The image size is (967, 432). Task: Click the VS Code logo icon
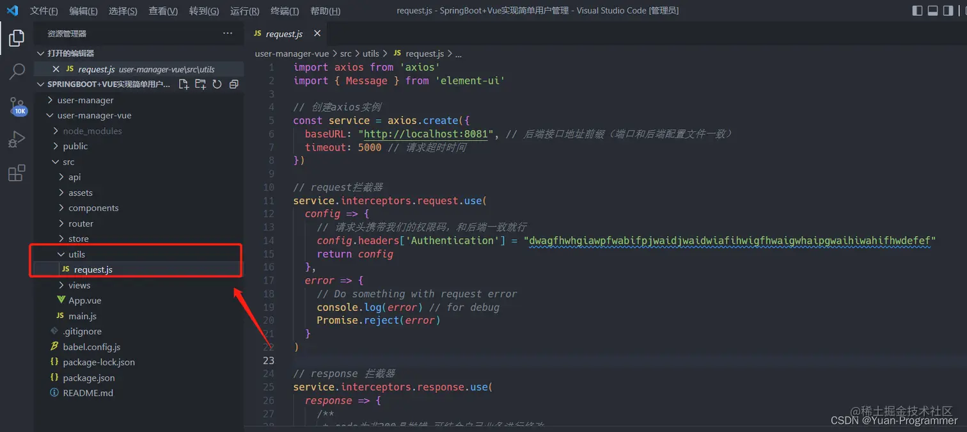(12, 10)
